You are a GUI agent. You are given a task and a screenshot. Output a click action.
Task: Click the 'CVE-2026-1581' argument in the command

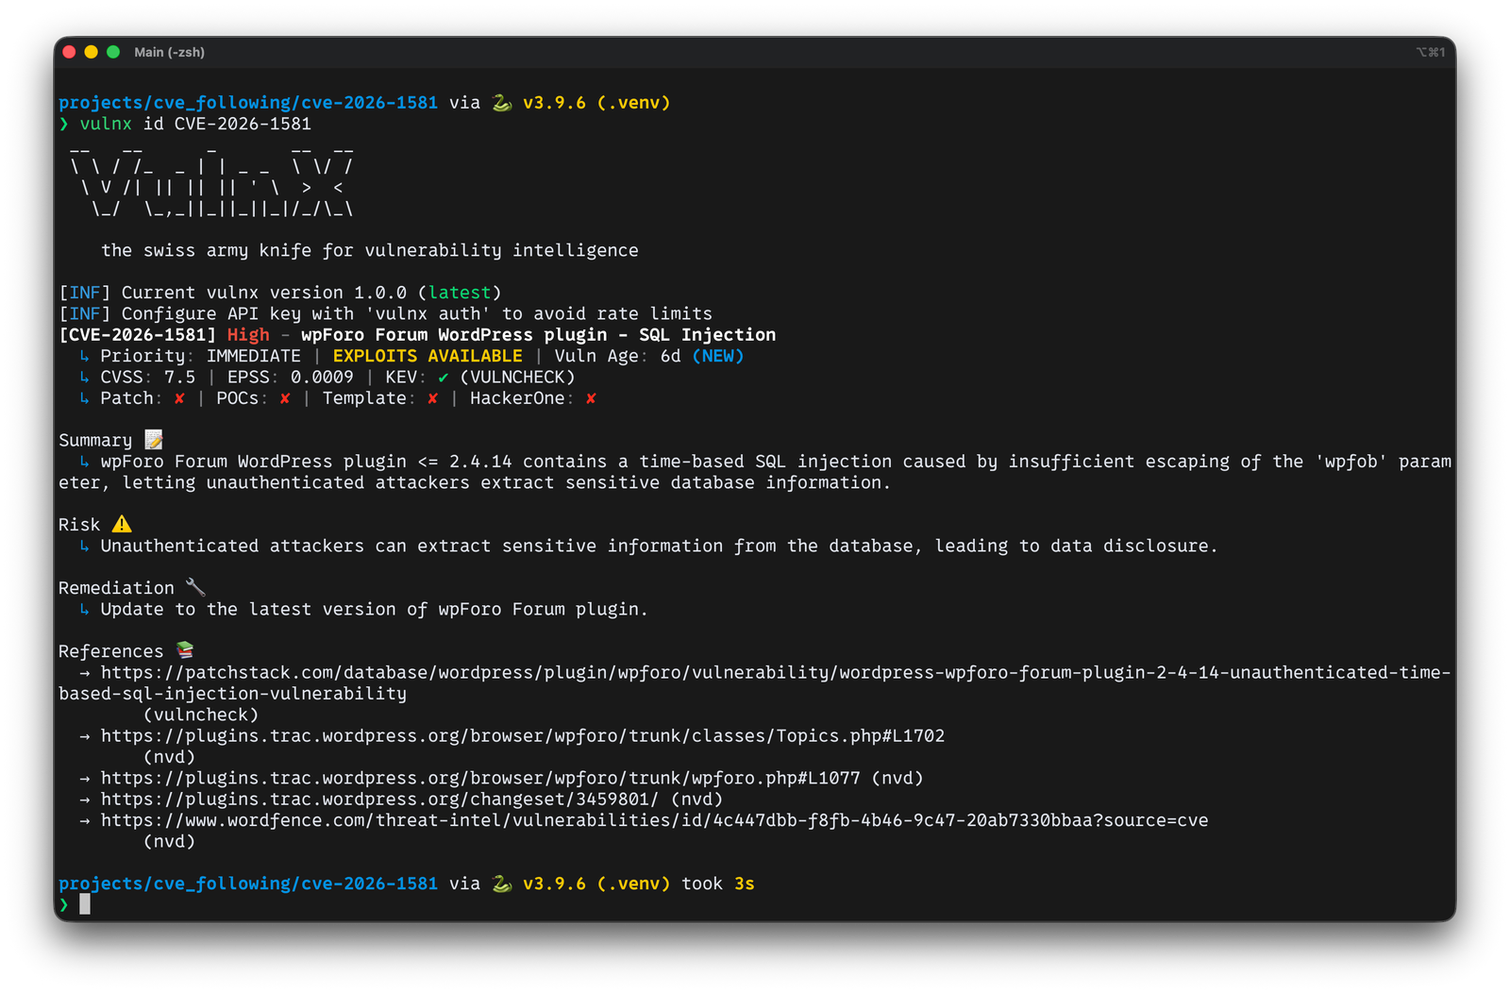tap(243, 124)
